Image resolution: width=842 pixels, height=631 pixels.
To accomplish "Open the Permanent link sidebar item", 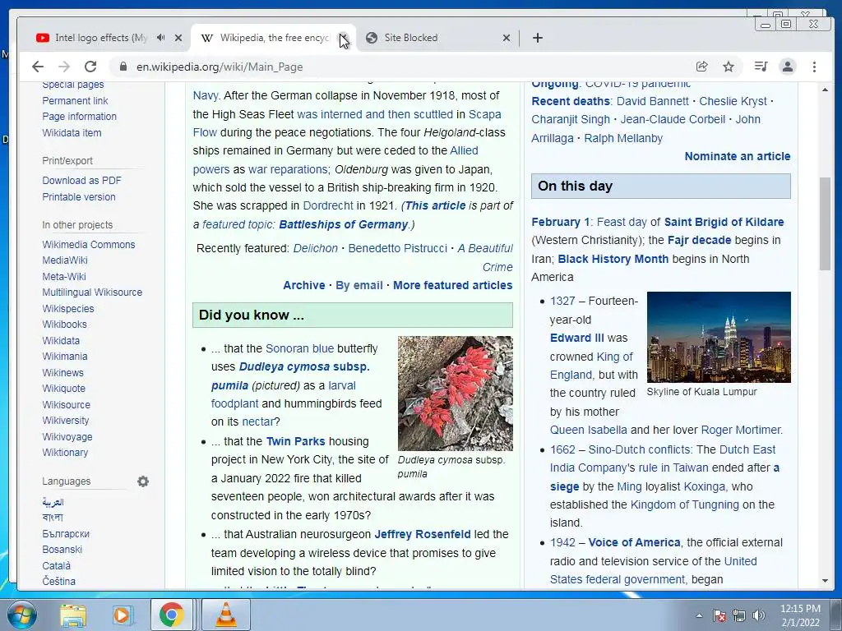I will tap(75, 101).
